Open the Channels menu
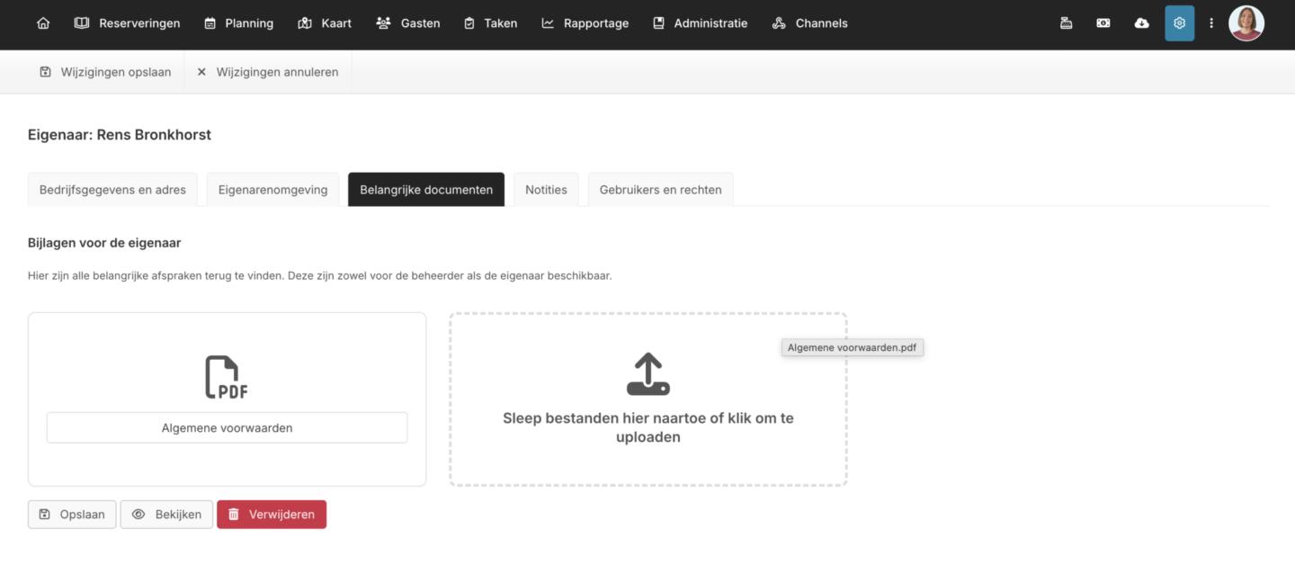Viewport: 1295px width, 574px height. 809,23
